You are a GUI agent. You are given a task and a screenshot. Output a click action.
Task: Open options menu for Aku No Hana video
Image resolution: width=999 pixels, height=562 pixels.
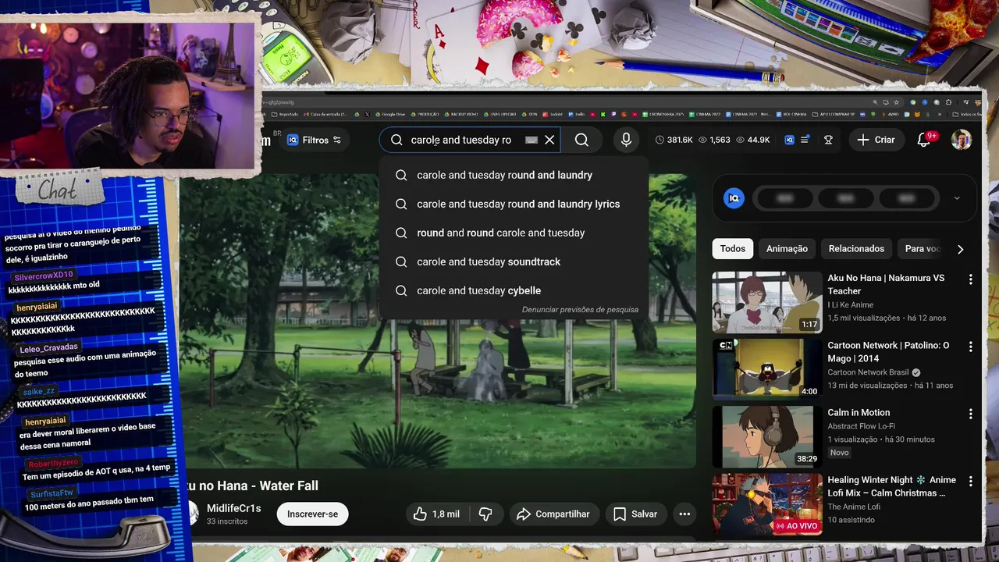click(x=970, y=279)
